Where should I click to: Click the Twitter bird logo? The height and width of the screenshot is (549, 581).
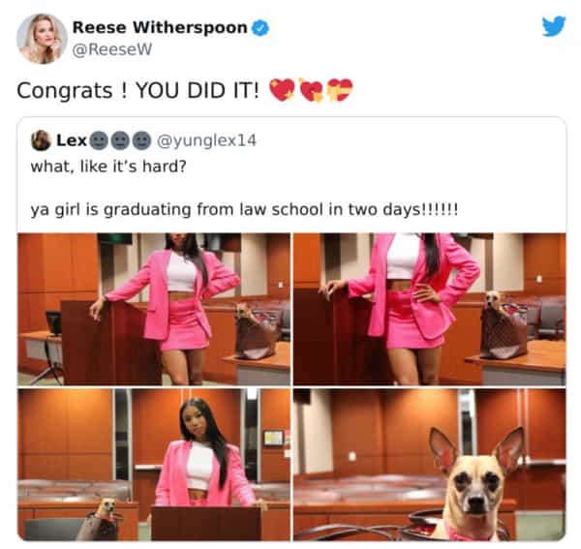554,26
